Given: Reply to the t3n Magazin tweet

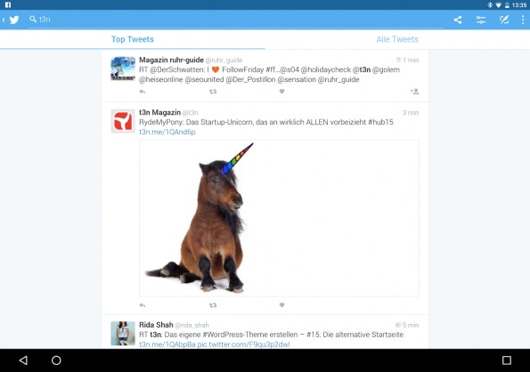Looking at the screenshot, I should [143, 305].
